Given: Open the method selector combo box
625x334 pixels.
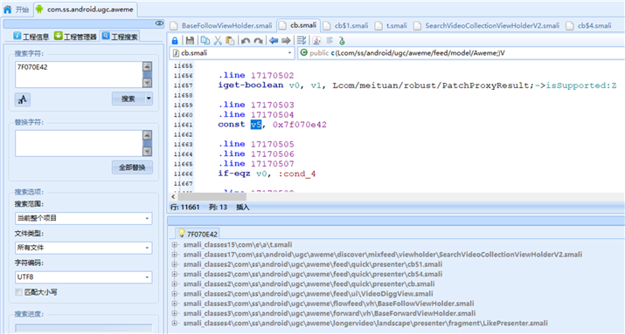Looking at the screenshot, I should [x=462, y=53].
